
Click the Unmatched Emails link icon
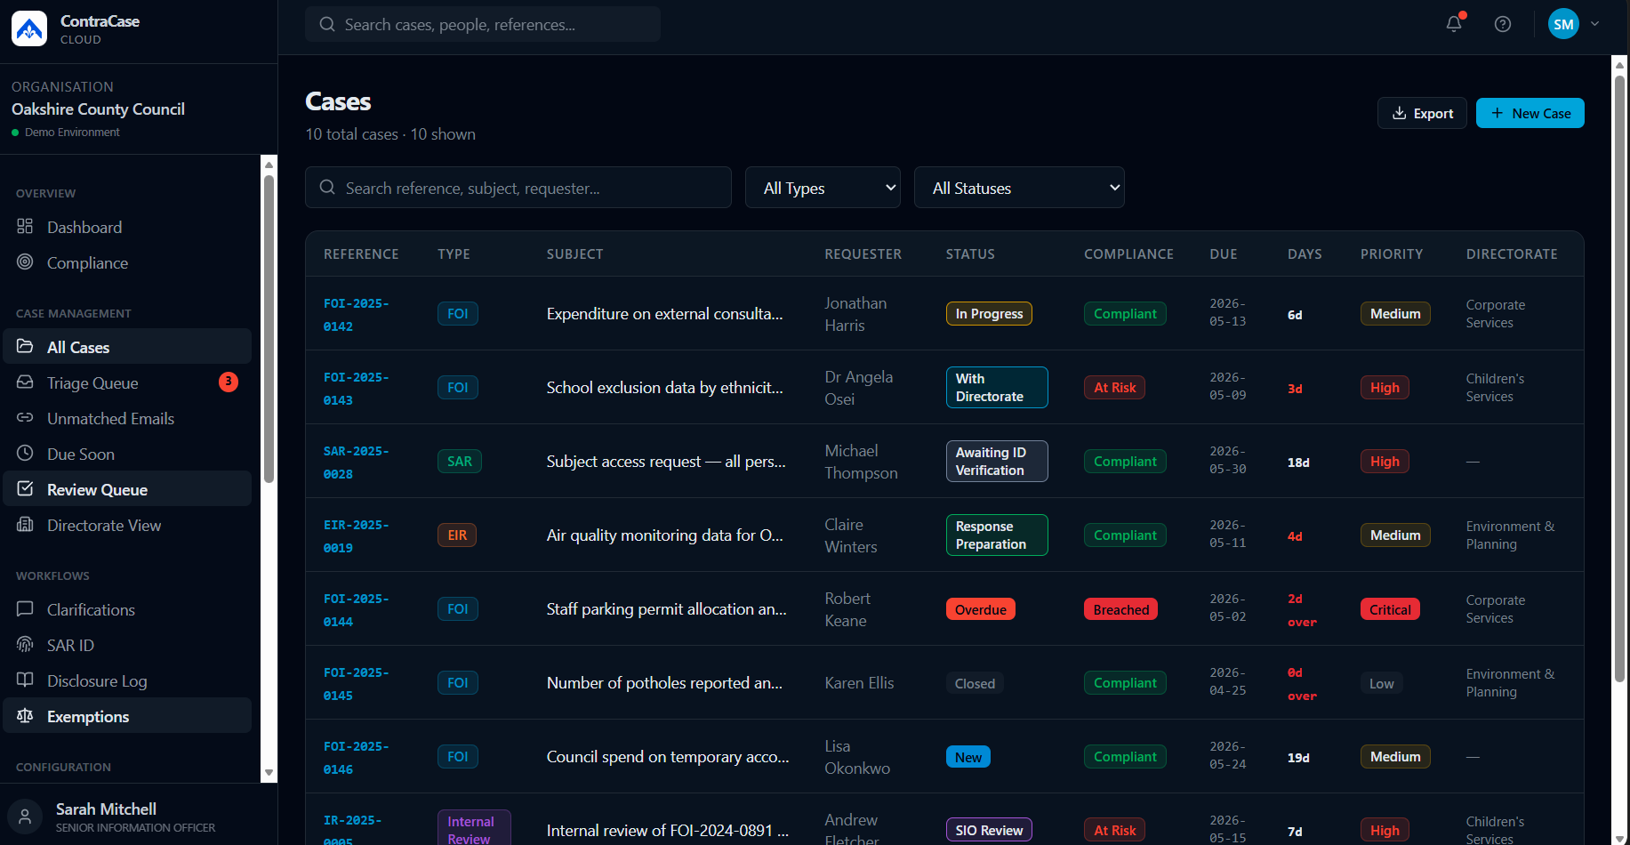coord(25,417)
